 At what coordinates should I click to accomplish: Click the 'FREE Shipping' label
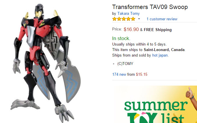coord(158,30)
